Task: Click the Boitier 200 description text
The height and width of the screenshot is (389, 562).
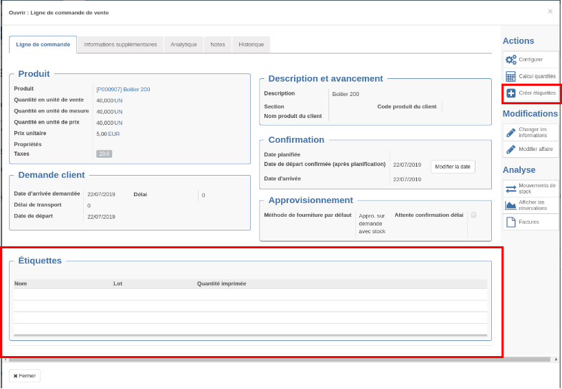Action: coord(346,94)
